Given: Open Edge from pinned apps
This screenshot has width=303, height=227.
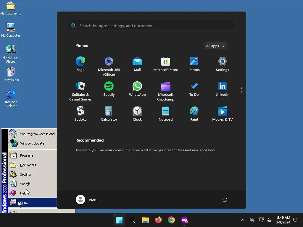Looking at the screenshot, I should click(x=80, y=64).
